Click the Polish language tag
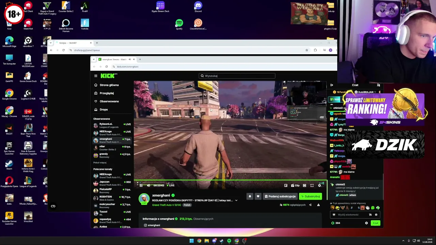Image resolution: width=436 pixels, height=245 pixels. coord(187,205)
